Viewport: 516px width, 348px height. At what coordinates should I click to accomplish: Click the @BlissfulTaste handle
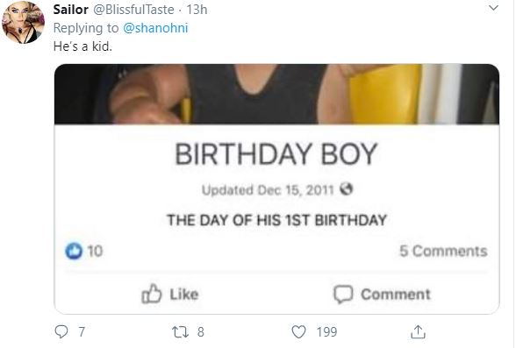pyautogui.click(x=134, y=10)
